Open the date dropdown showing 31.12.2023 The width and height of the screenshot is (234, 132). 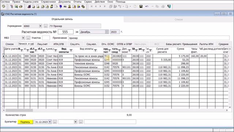coord(50,122)
